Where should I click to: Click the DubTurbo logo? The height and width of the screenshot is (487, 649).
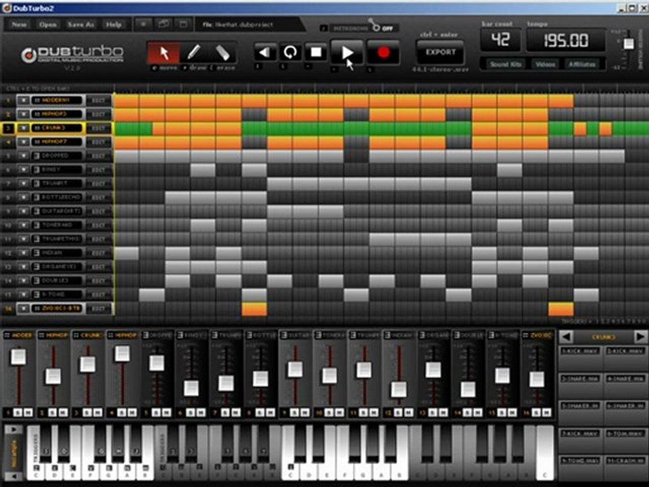[72, 55]
